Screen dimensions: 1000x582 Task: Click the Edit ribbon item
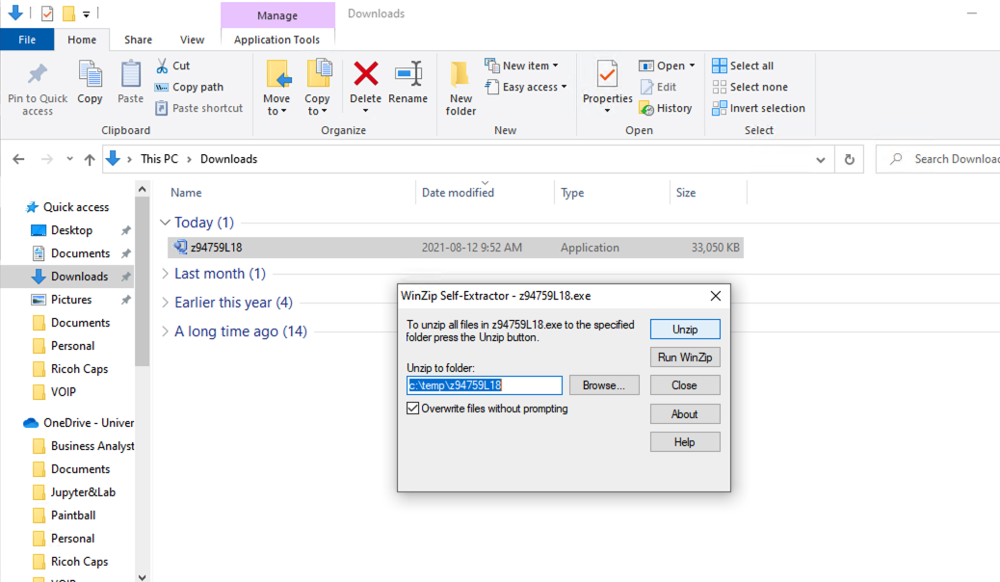pyautogui.click(x=658, y=87)
